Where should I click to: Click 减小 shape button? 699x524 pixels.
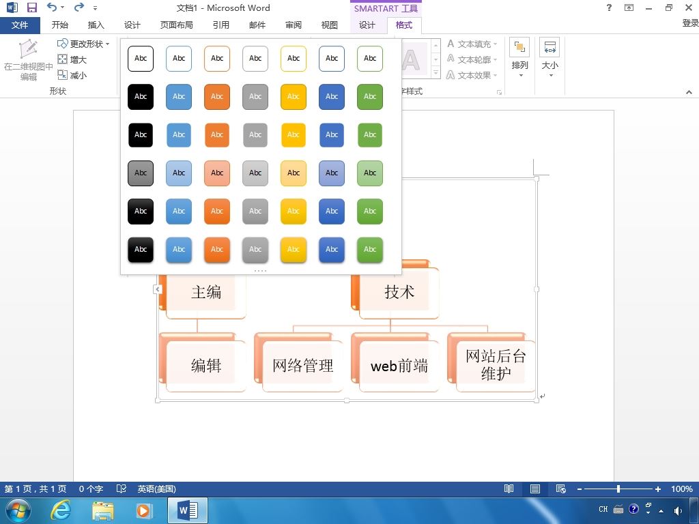point(72,75)
